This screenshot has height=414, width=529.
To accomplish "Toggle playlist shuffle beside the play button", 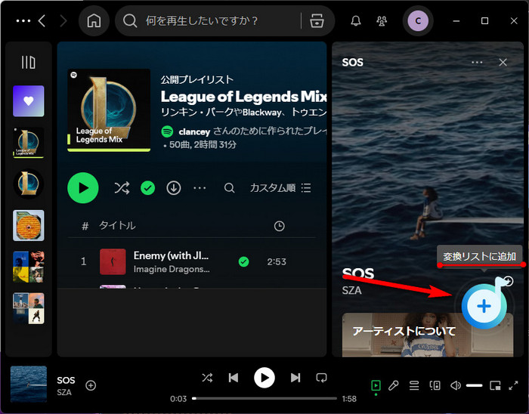I will 122,188.
